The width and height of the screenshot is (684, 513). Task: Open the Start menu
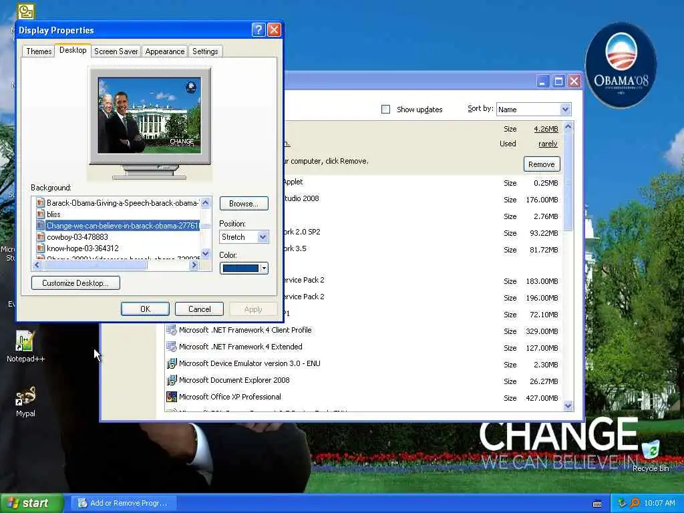(x=31, y=503)
